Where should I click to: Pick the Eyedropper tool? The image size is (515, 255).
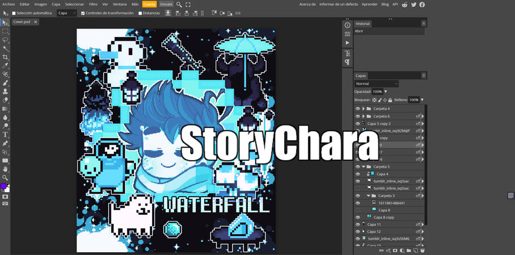6,65
